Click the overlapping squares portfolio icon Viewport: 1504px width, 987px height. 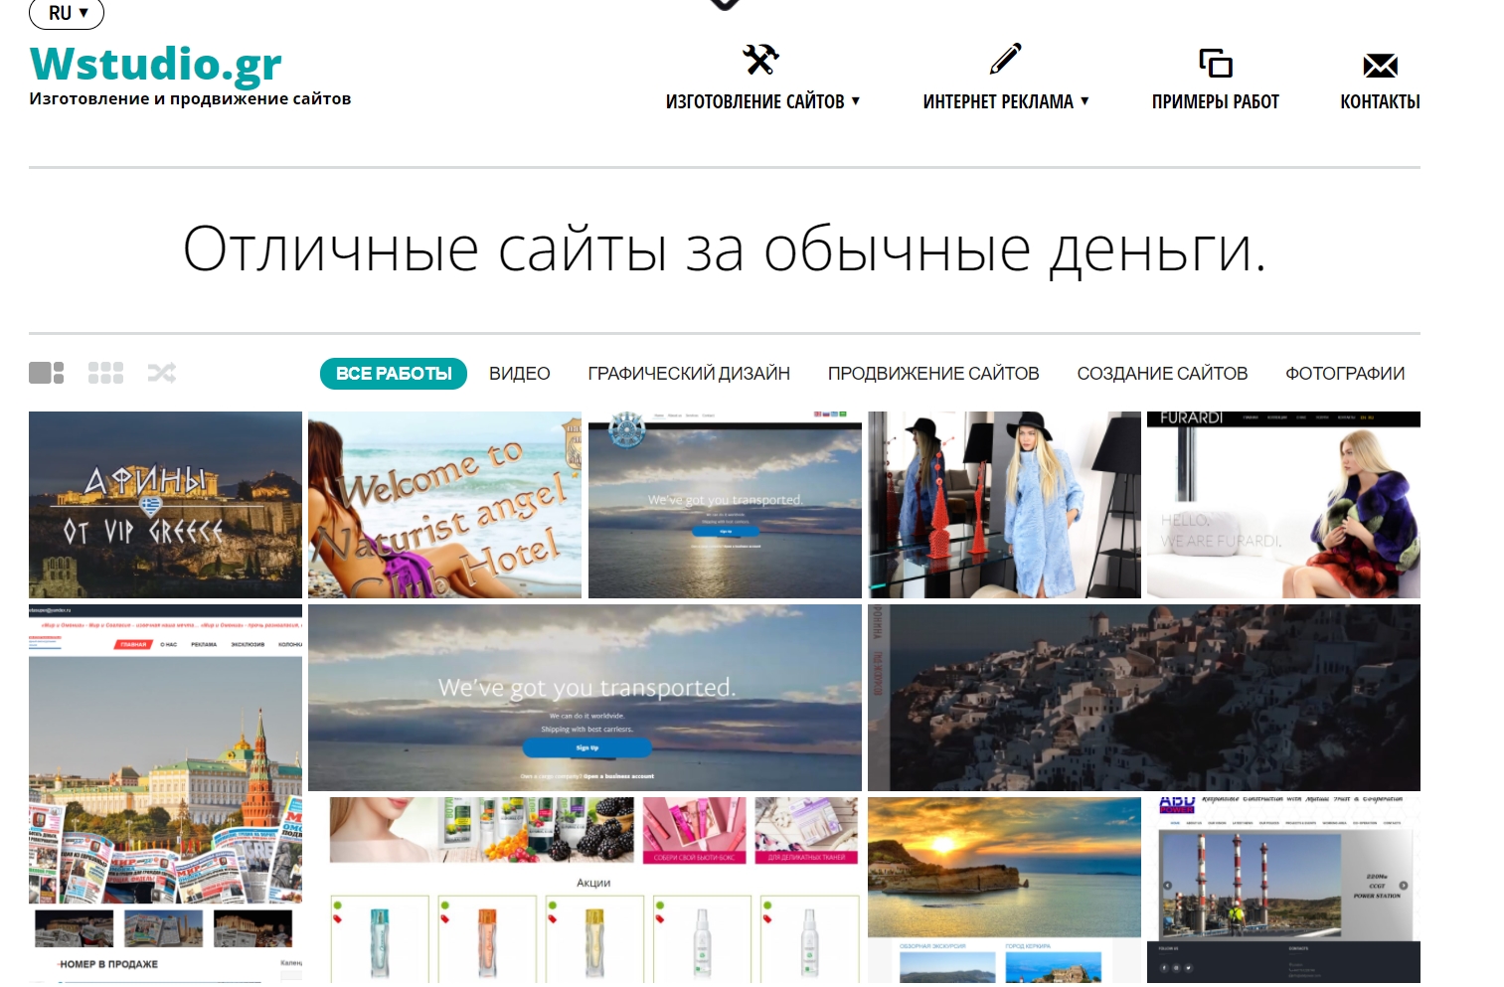tap(1215, 64)
